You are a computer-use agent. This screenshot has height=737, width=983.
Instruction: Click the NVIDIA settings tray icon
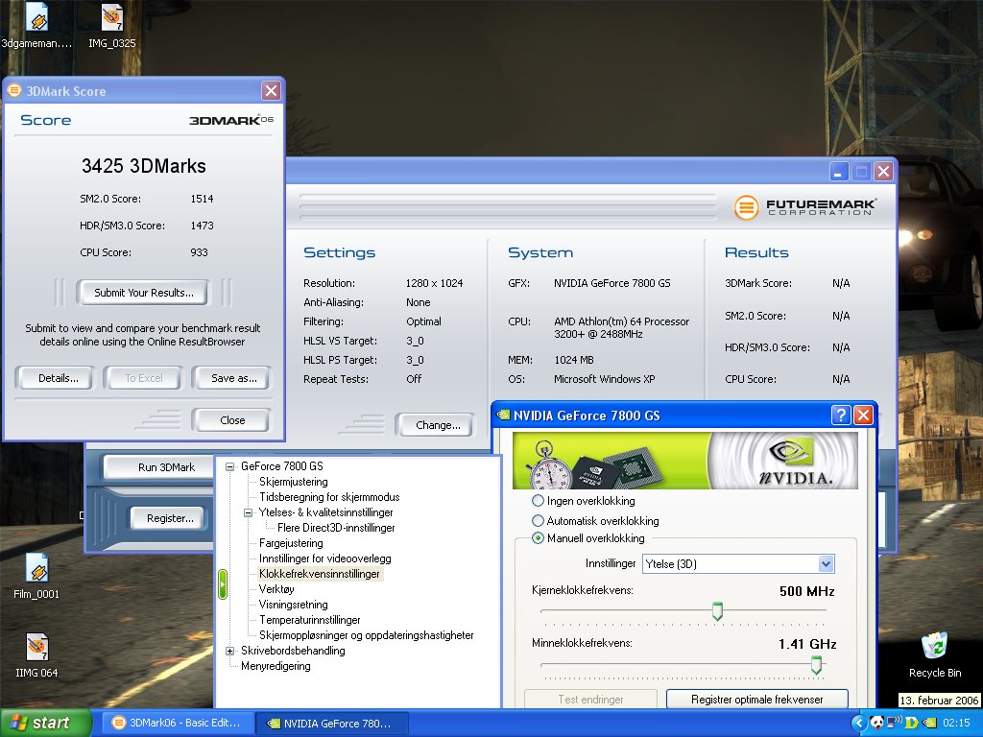[x=929, y=723]
